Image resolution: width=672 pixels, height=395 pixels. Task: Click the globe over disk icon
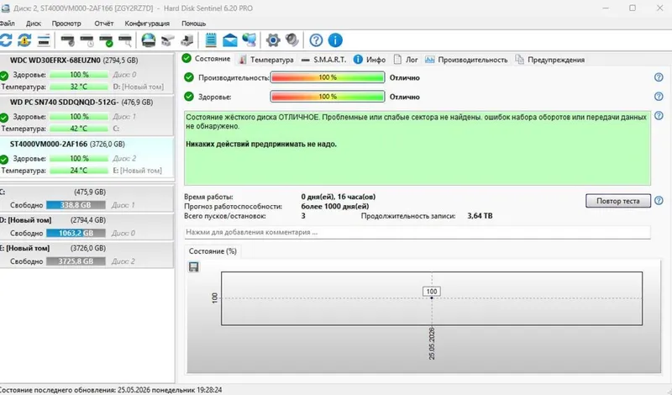pyautogui.click(x=149, y=40)
